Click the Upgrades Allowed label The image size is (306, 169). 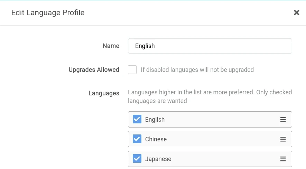click(x=94, y=70)
